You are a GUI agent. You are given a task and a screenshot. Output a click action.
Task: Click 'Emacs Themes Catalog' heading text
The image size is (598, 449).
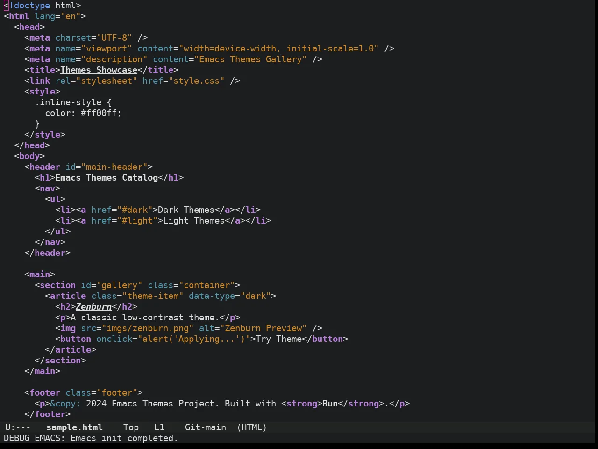point(107,177)
